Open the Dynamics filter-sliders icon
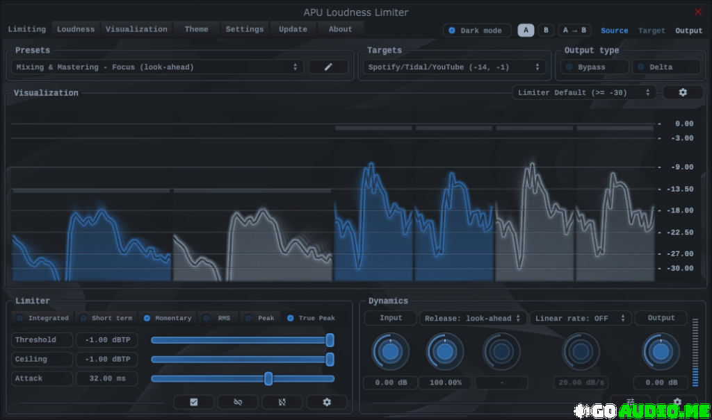 pos(630,401)
